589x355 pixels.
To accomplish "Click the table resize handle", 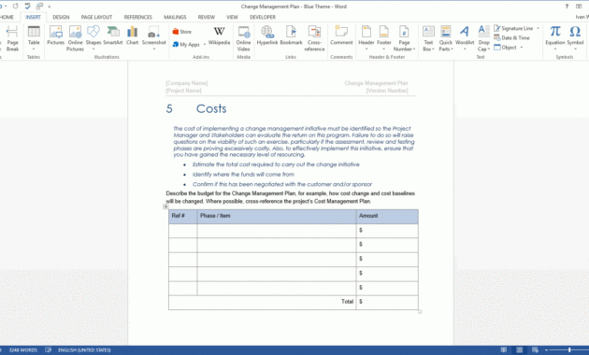I will (420, 311).
